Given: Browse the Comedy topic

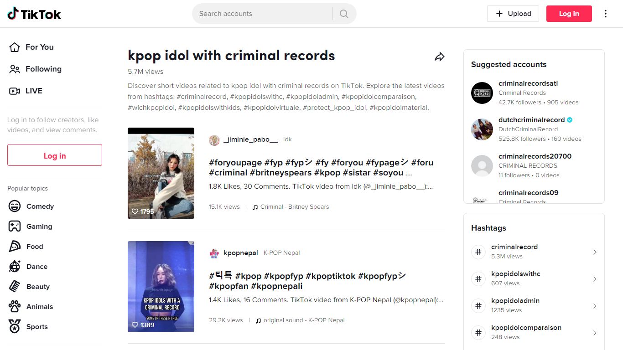Looking at the screenshot, I should pos(40,206).
